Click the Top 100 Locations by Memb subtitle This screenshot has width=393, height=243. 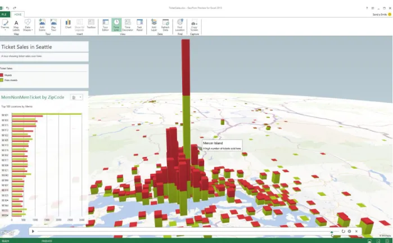tap(17, 106)
